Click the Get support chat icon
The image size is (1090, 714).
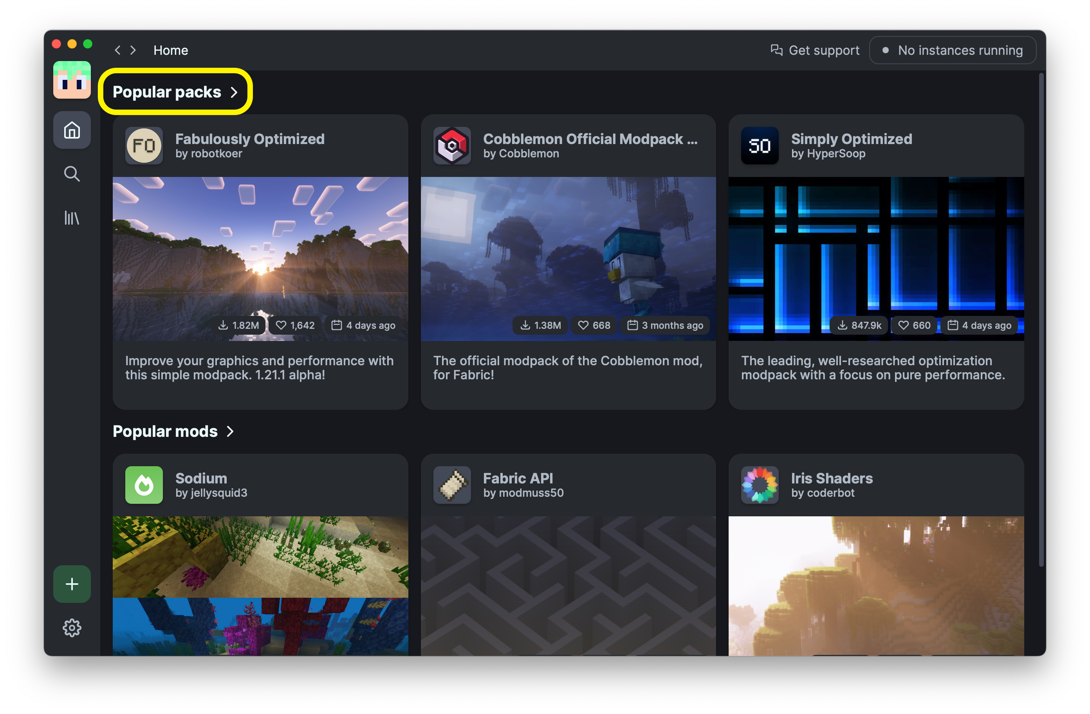pyautogui.click(x=776, y=50)
